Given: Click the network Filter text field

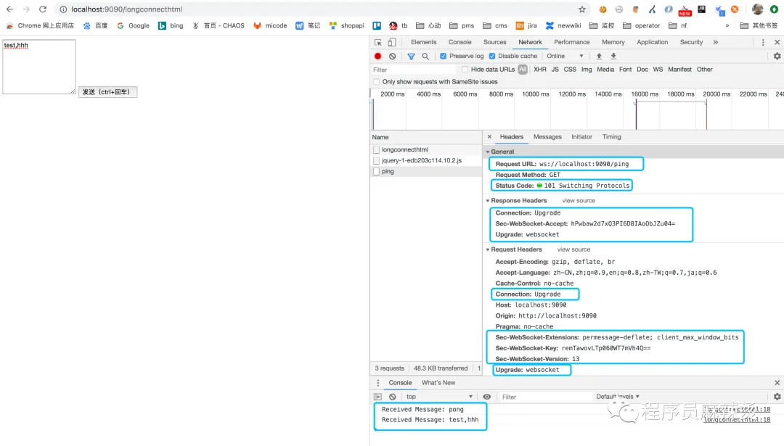Looking at the screenshot, I should click(412, 70).
